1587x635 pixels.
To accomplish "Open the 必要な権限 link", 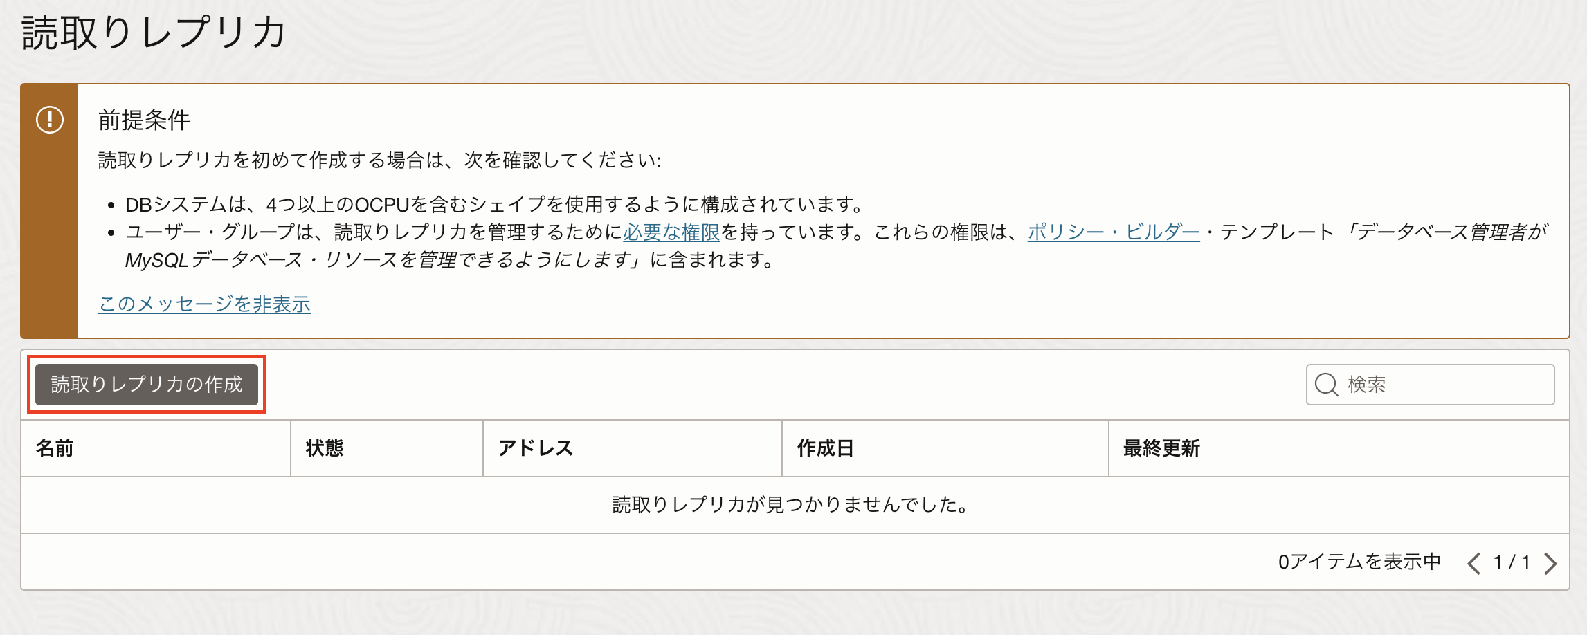I will [671, 232].
